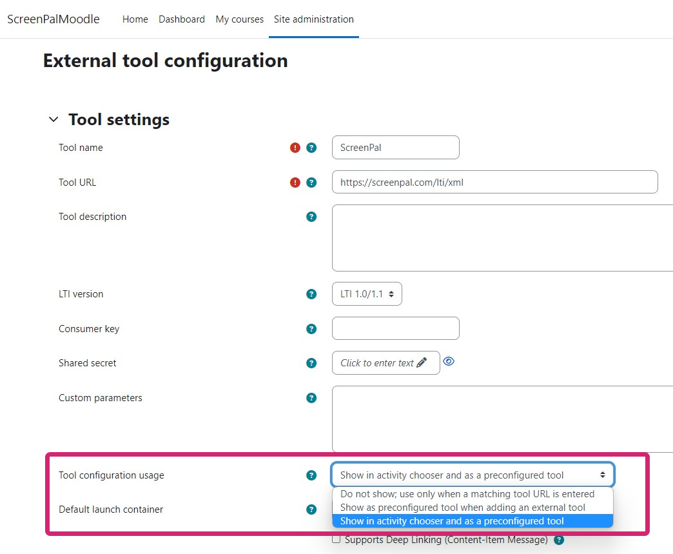Click the Tool description text area
Screen dimensions: 673x554
(503, 238)
